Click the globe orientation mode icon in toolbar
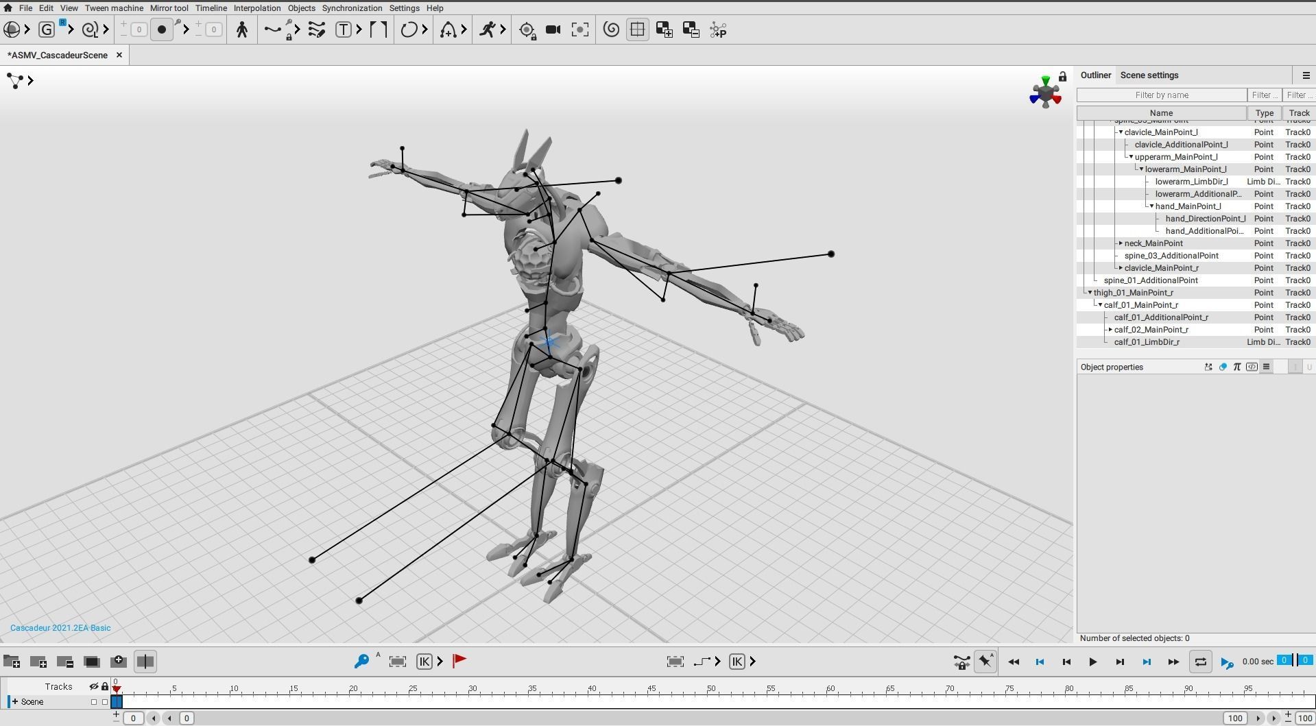Image resolution: width=1316 pixels, height=726 pixels. point(11,29)
